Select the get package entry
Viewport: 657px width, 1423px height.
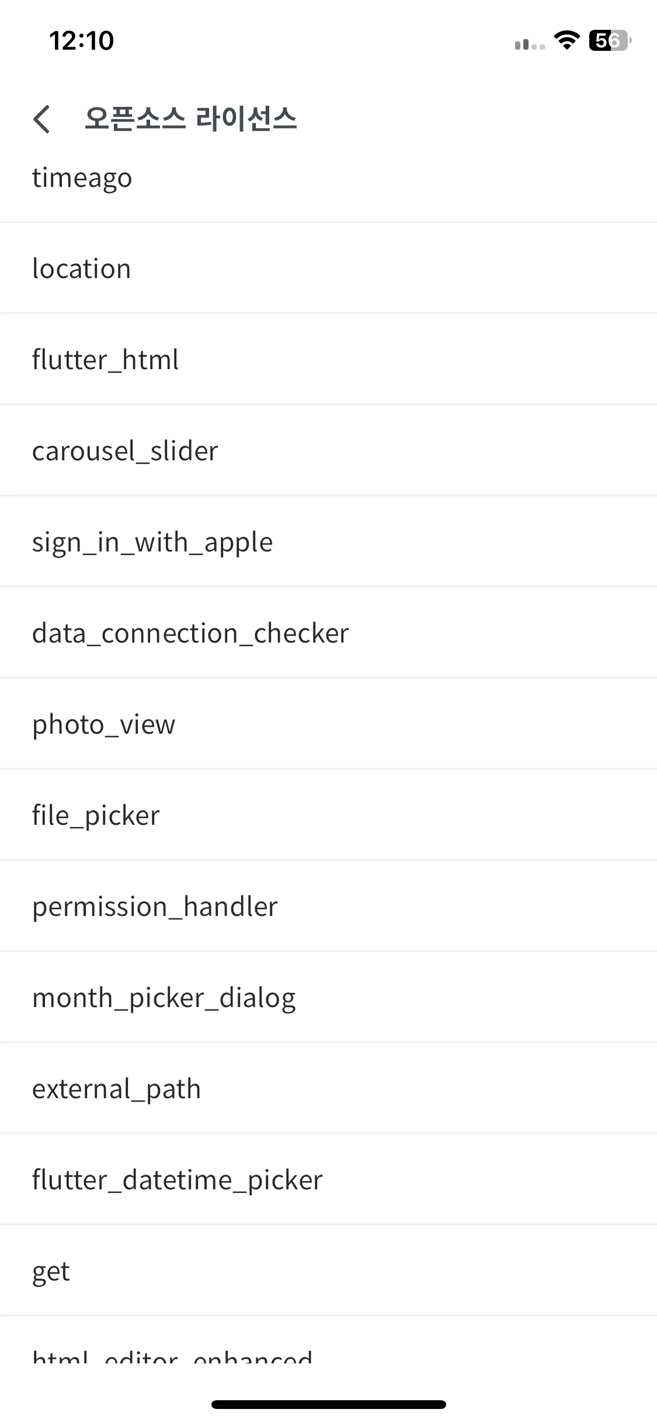(328, 1271)
